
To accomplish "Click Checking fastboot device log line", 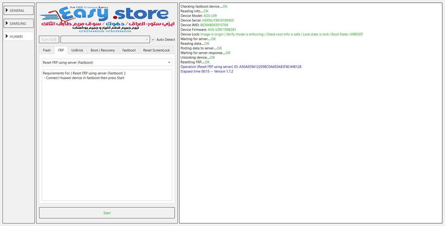I will pos(204,6).
